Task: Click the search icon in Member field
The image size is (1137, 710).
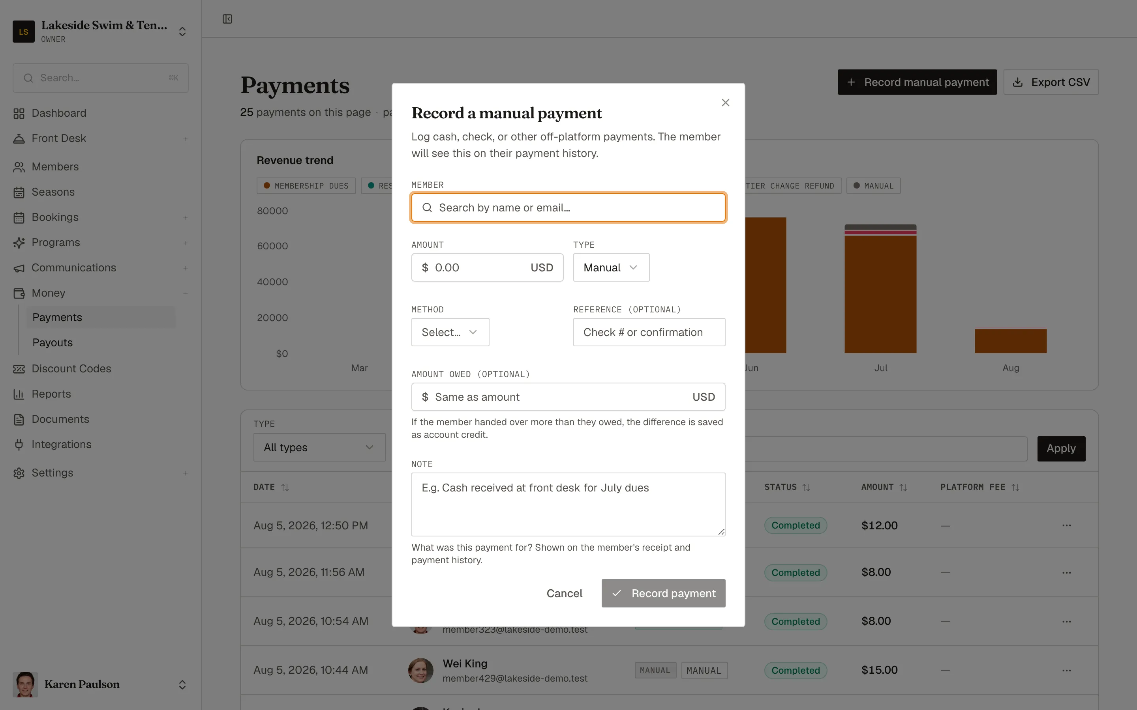Action: (x=427, y=207)
